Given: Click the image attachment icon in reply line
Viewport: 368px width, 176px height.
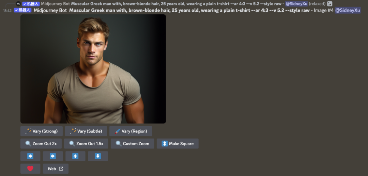Looking at the screenshot, I should (x=330, y=4).
